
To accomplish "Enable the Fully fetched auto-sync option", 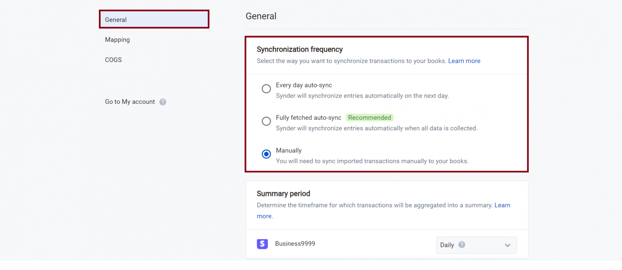I will [x=266, y=121].
